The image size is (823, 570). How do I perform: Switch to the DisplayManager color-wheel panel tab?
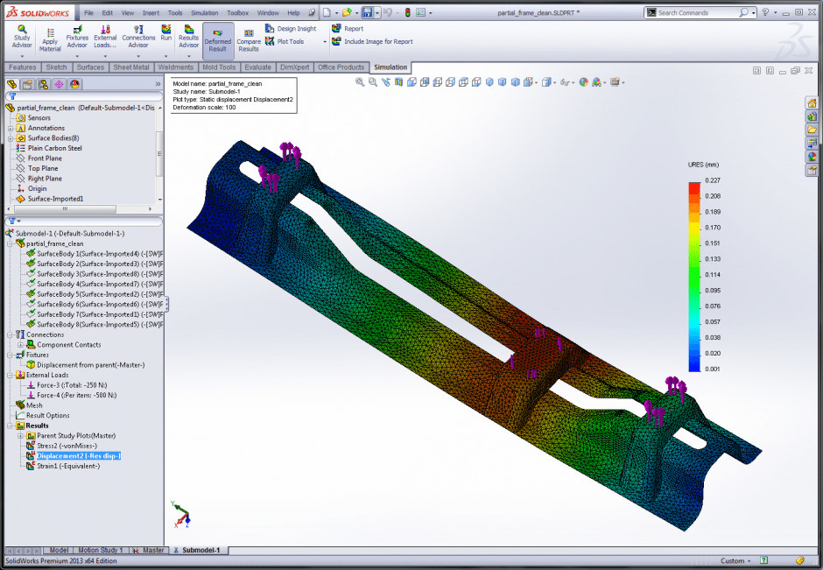tap(75, 84)
